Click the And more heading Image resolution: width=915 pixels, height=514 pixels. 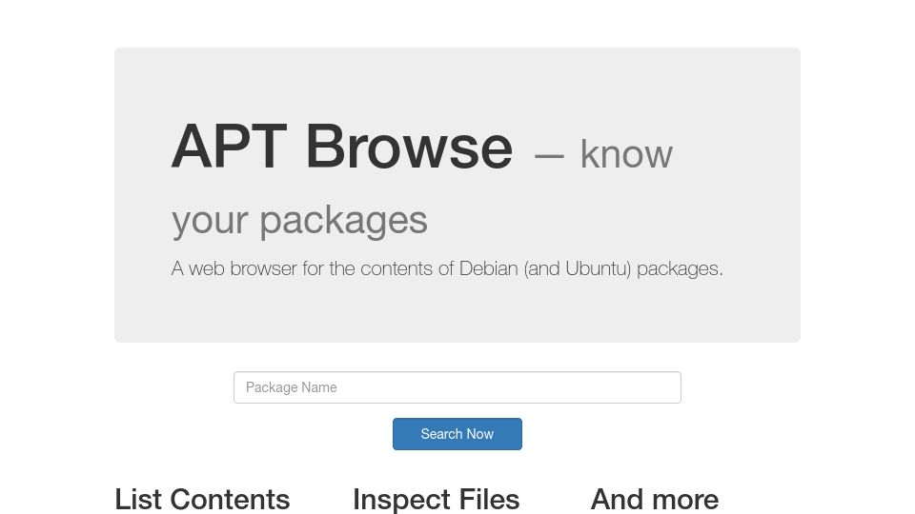click(654, 500)
